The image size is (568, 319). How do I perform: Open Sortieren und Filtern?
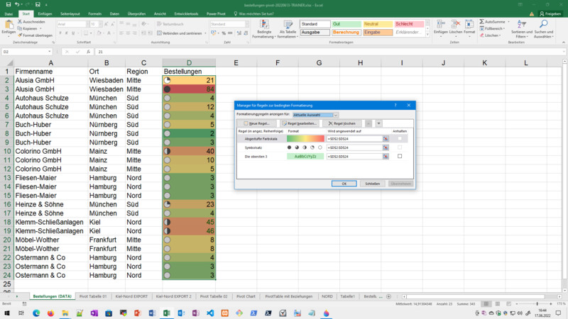pyautogui.click(x=522, y=29)
